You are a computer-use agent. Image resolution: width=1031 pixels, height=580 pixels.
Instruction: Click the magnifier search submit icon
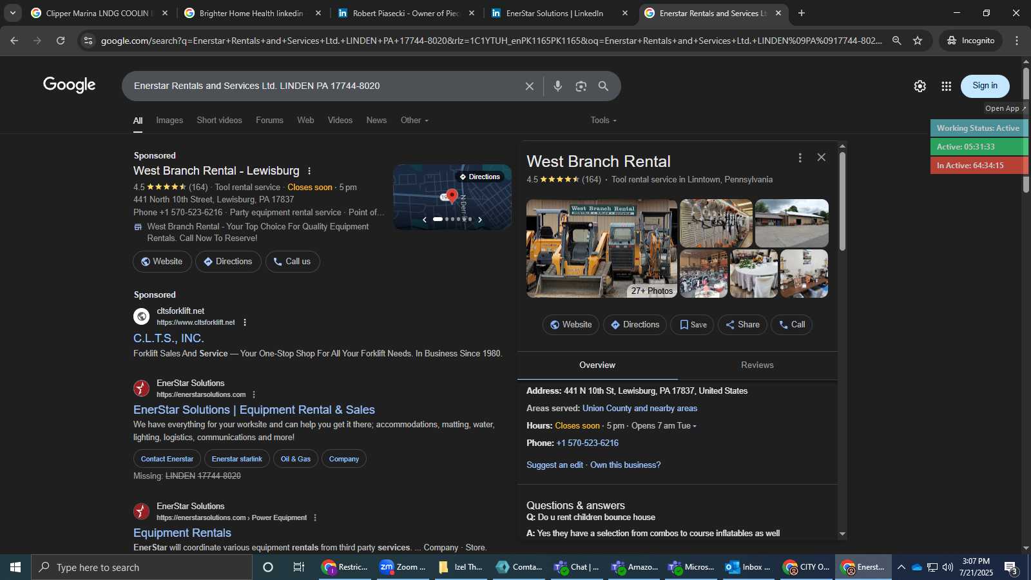click(x=604, y=86)
